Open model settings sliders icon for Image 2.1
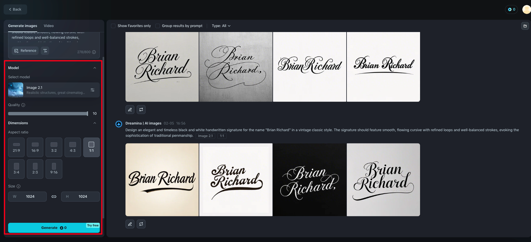 (93, 90)
